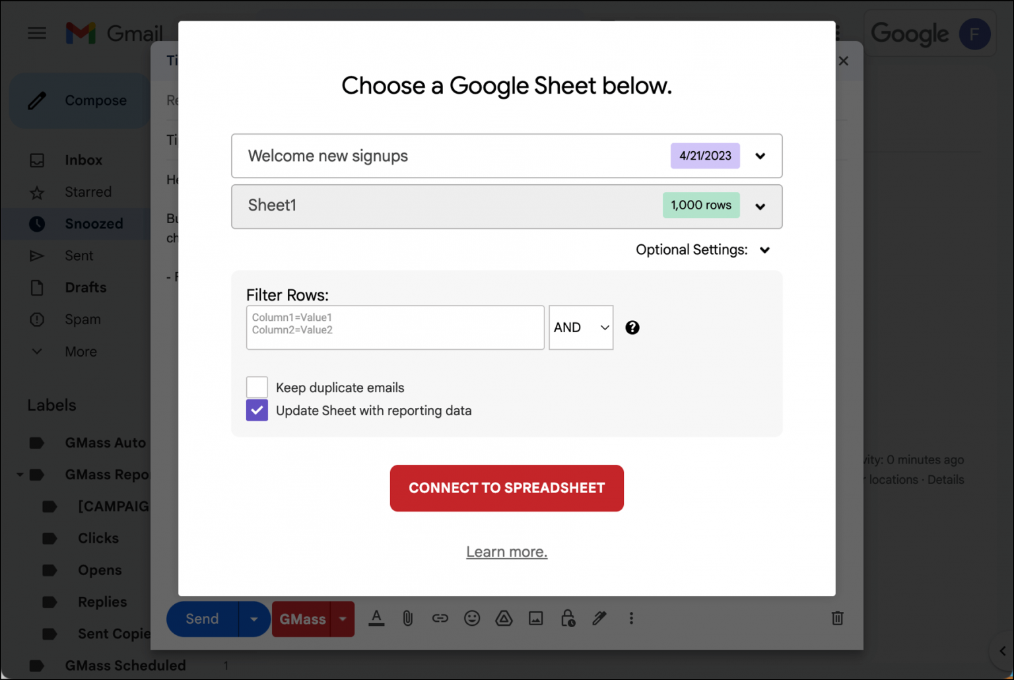Expand Optional Settings
The image size is (1014, 680).
click(x=764, y=250)
